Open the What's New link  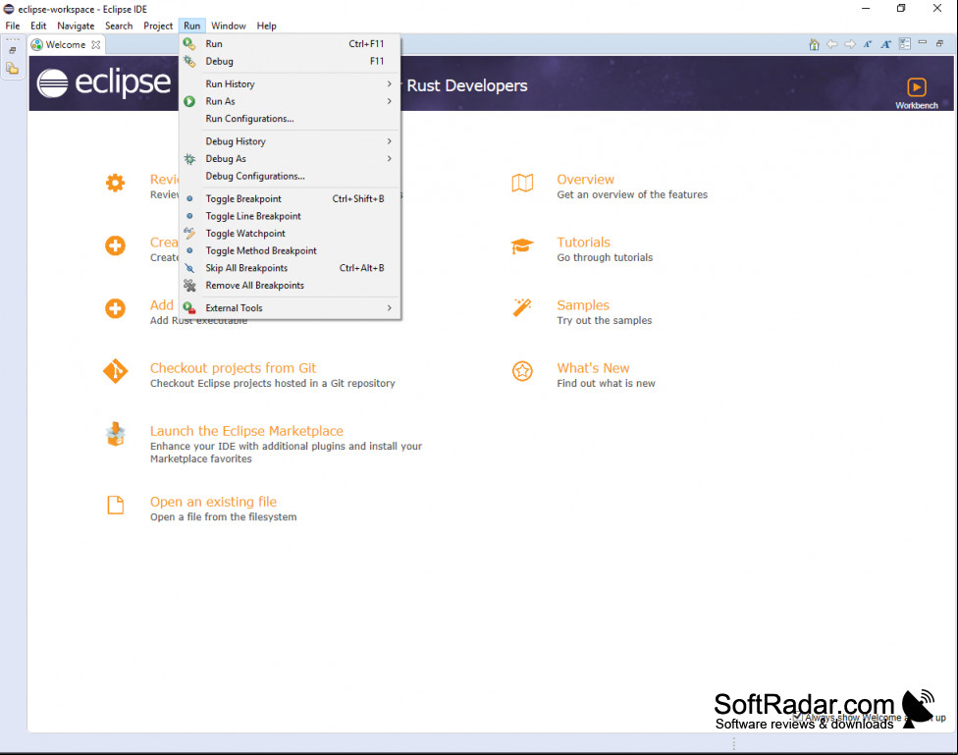click(x=593, y=368)
